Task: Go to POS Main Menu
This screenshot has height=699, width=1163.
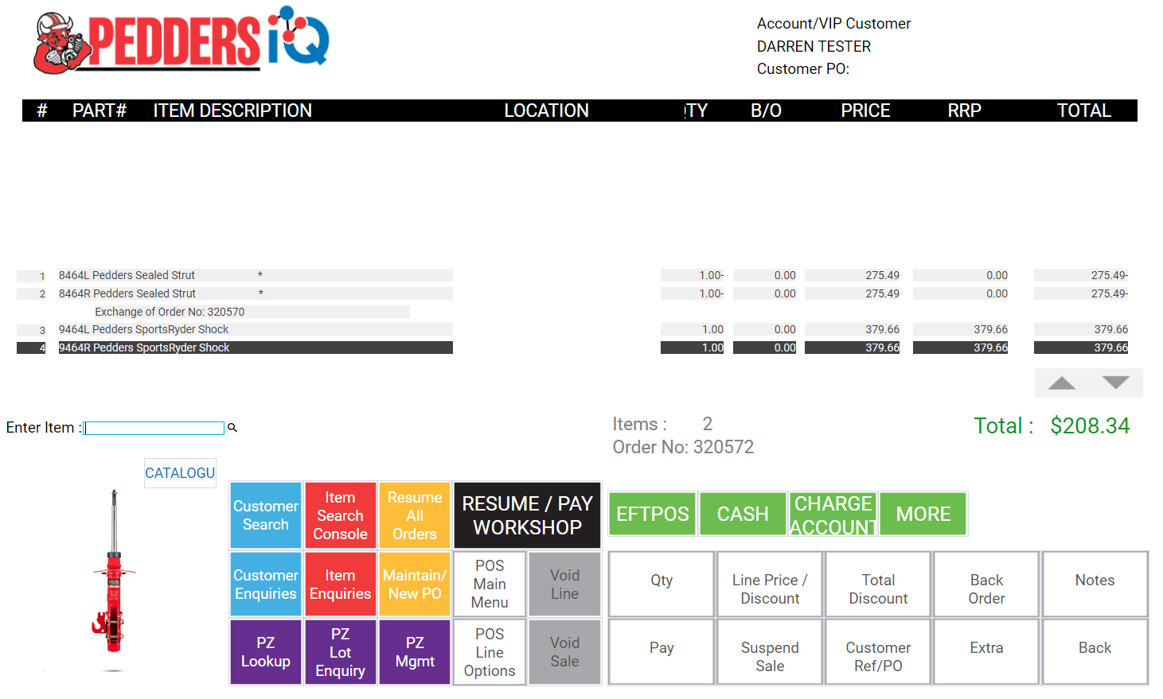Action: (x=490, y=584)
